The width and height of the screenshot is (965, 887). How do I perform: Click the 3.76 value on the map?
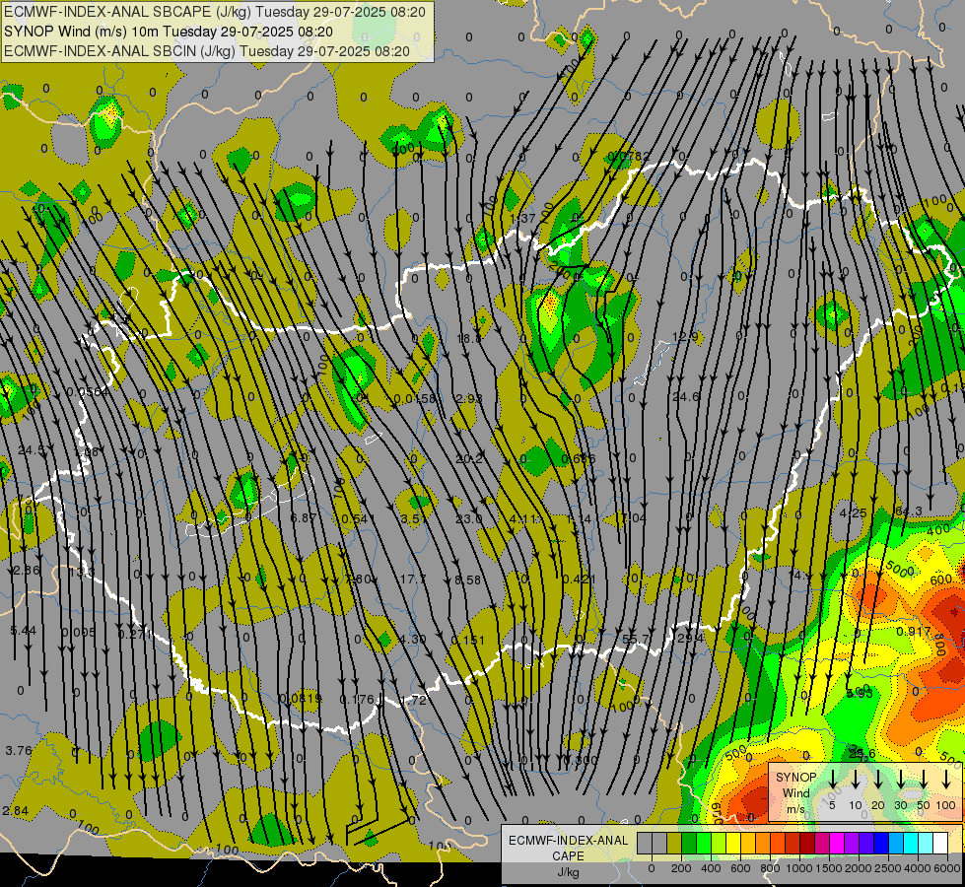[19, 750]
